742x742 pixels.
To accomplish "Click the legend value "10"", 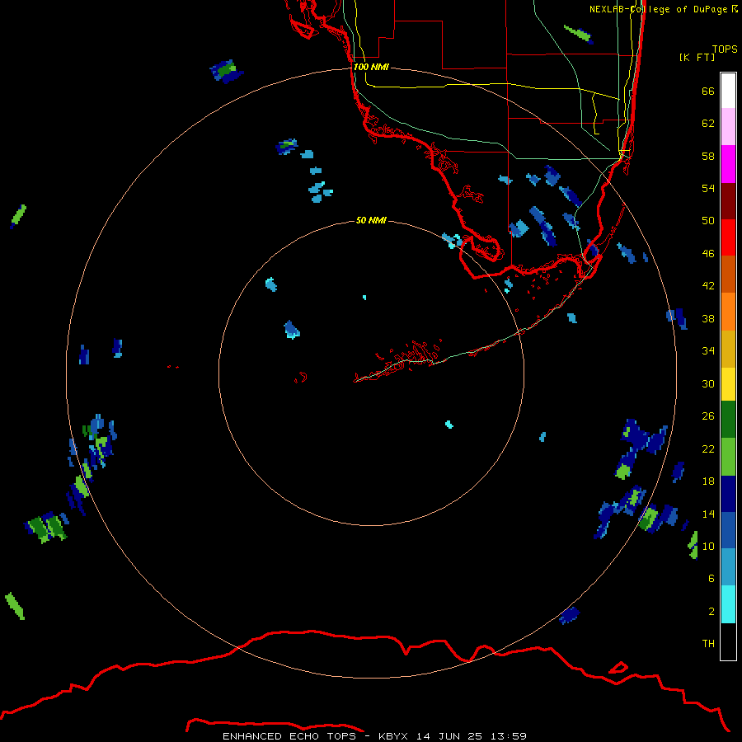I will point(708,547).
